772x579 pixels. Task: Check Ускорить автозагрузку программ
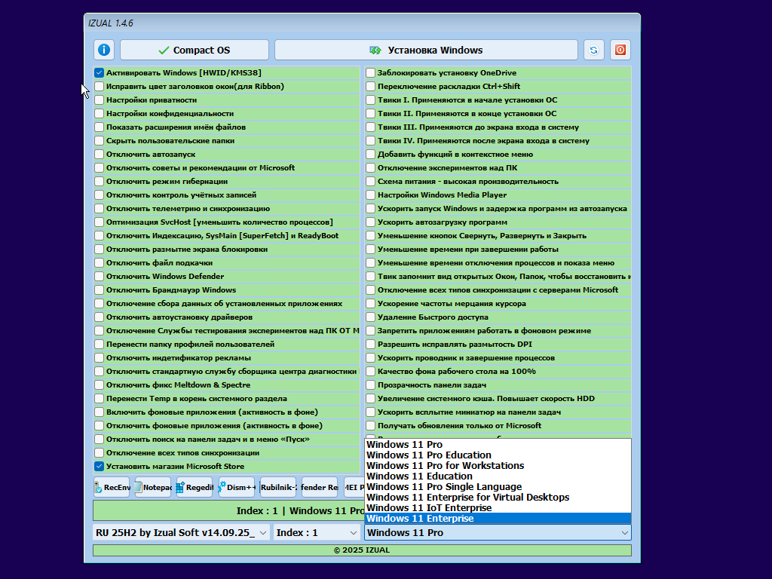point(371,222)
